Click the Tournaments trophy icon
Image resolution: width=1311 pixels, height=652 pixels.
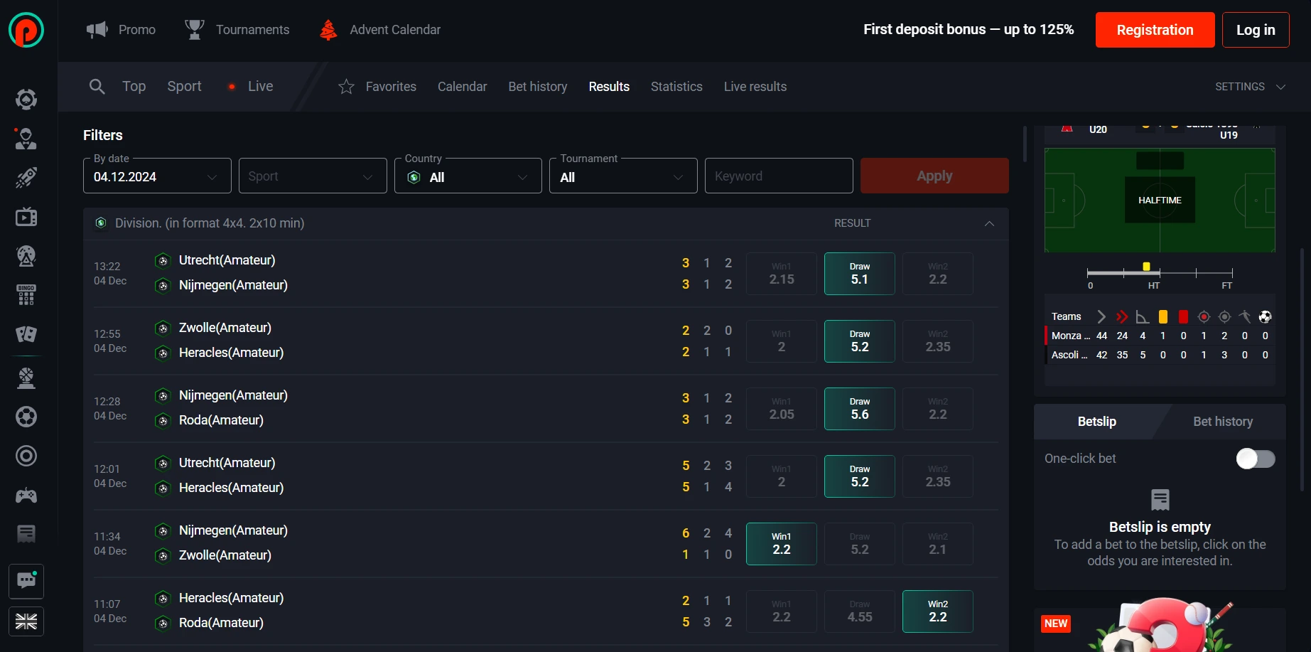point(194,29)
